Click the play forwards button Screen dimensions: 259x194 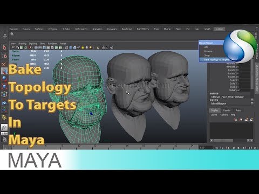[x=238, y=148]
